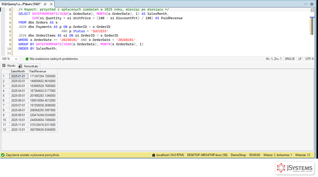This screenshot has width=318, height=177.
Task: Click the 00:00:00 elapsed time entry
Action: (255, 155)
